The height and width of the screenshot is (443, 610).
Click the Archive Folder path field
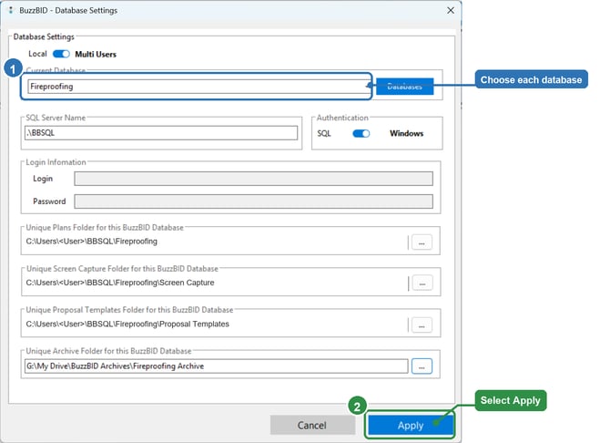tap(217, 366)
